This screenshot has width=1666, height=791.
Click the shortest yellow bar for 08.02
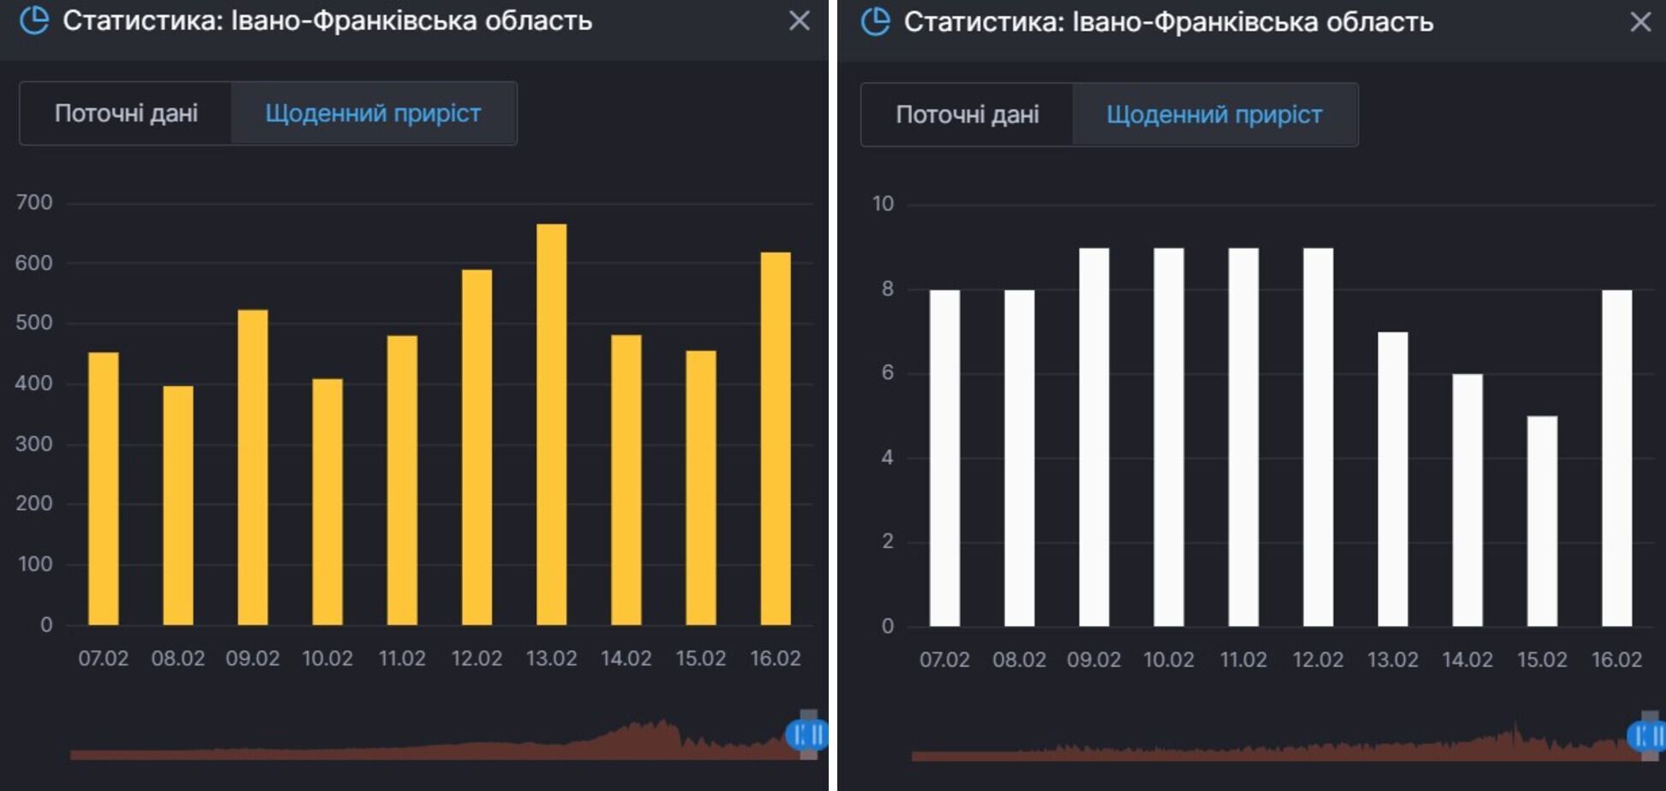(178, 505)
